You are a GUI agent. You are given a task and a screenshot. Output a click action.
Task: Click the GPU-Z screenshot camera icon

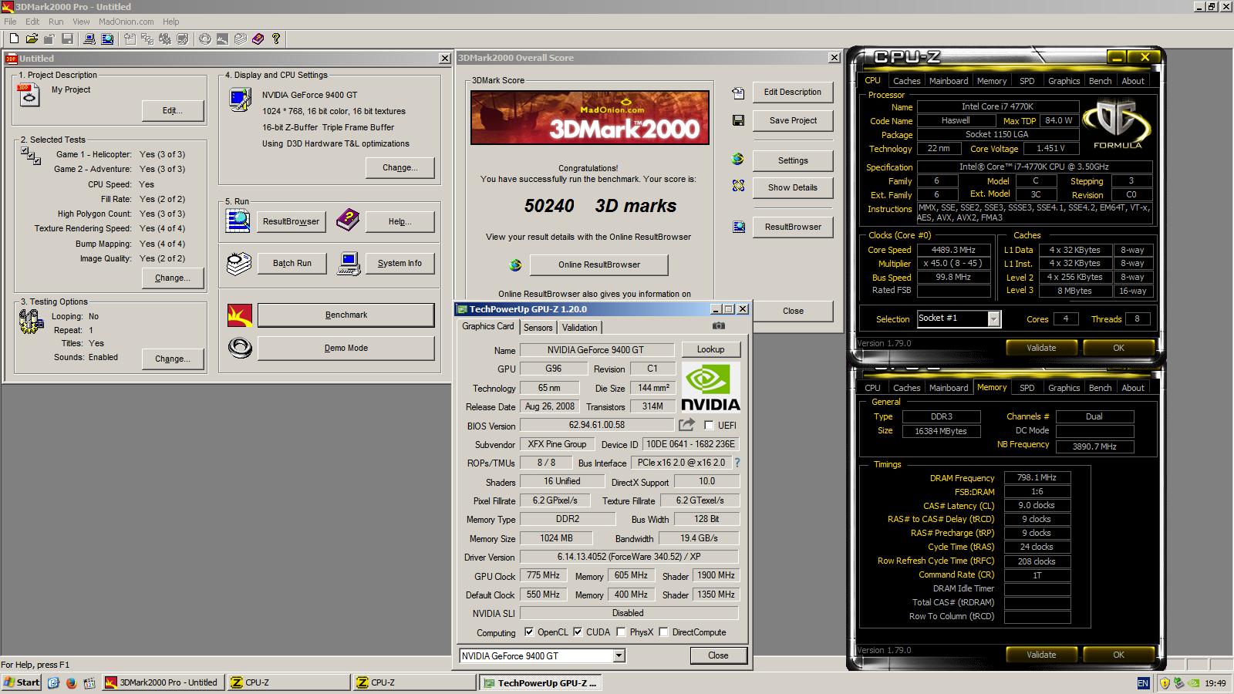tap(719, 326)
